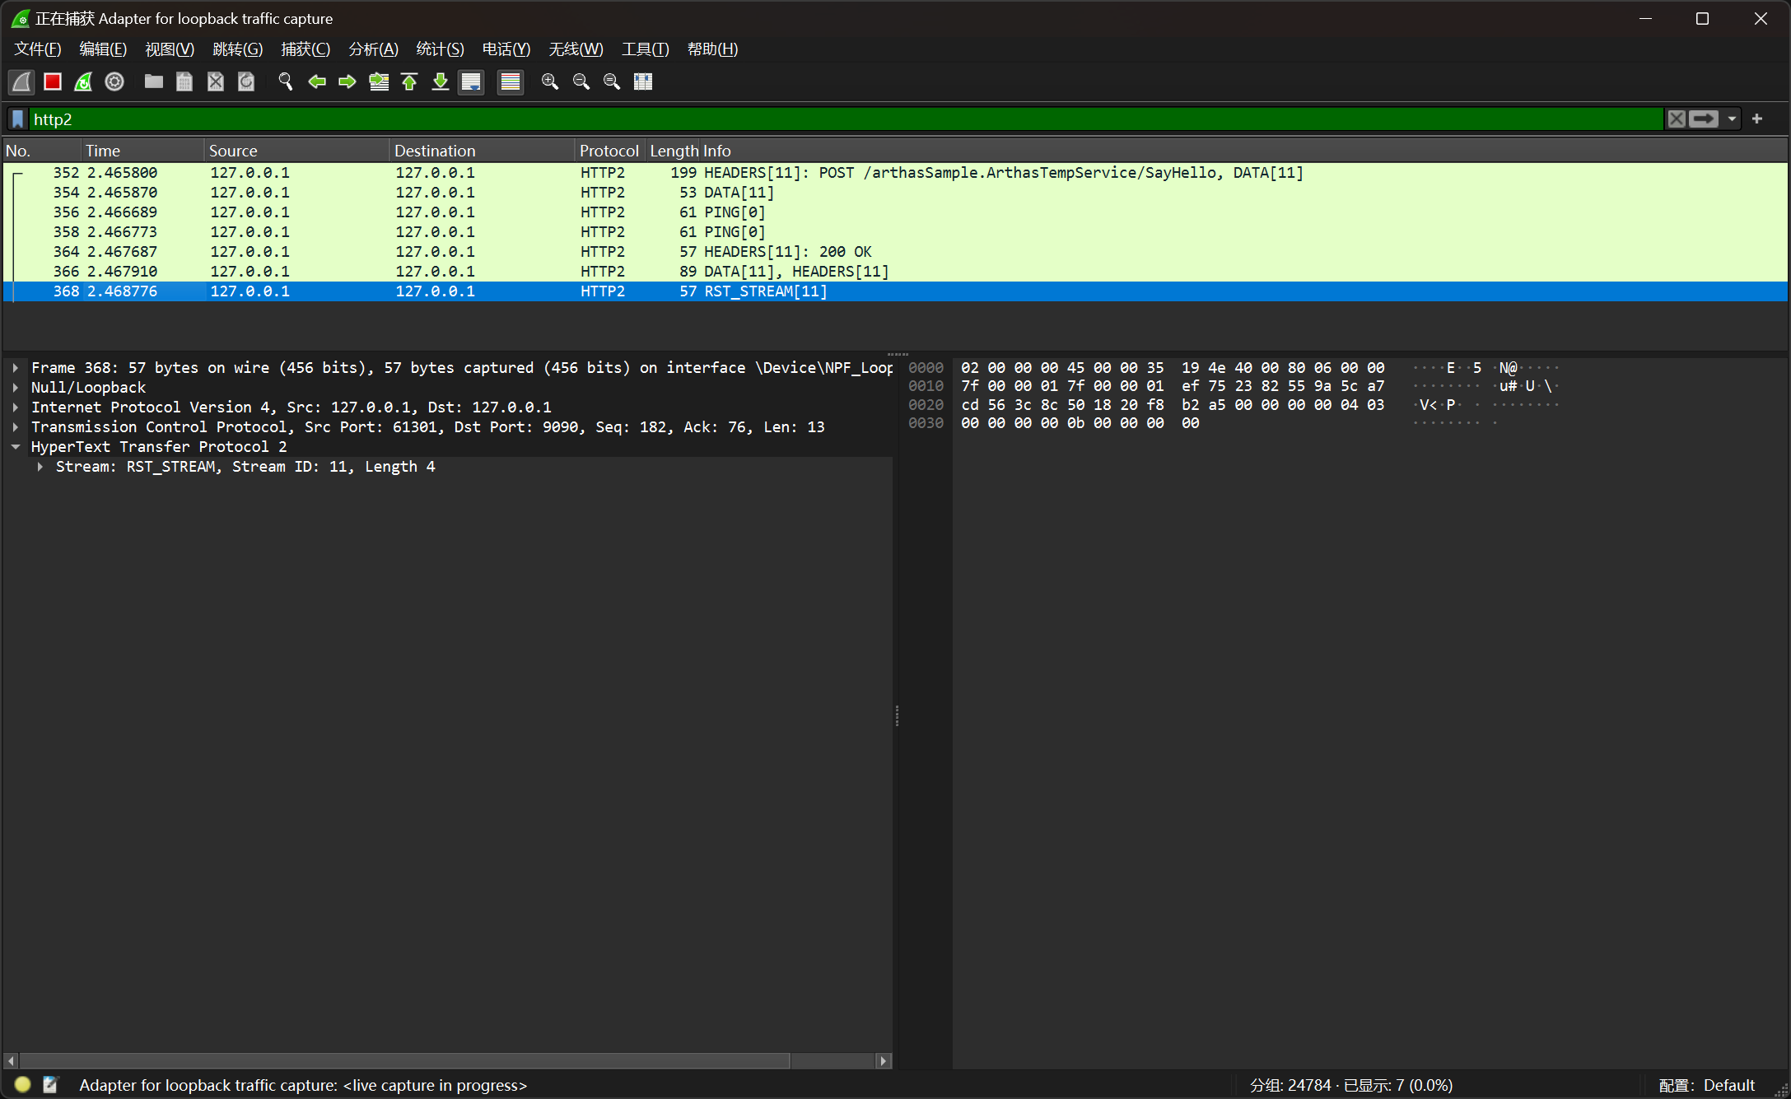The width and height of the screenshot is (1791, 1099).
Task: Reload the capture file icon
Action: 246,81
